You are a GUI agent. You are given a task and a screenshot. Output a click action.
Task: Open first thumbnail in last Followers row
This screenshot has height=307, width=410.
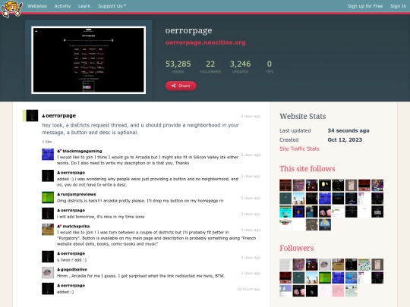click(285, 291)
